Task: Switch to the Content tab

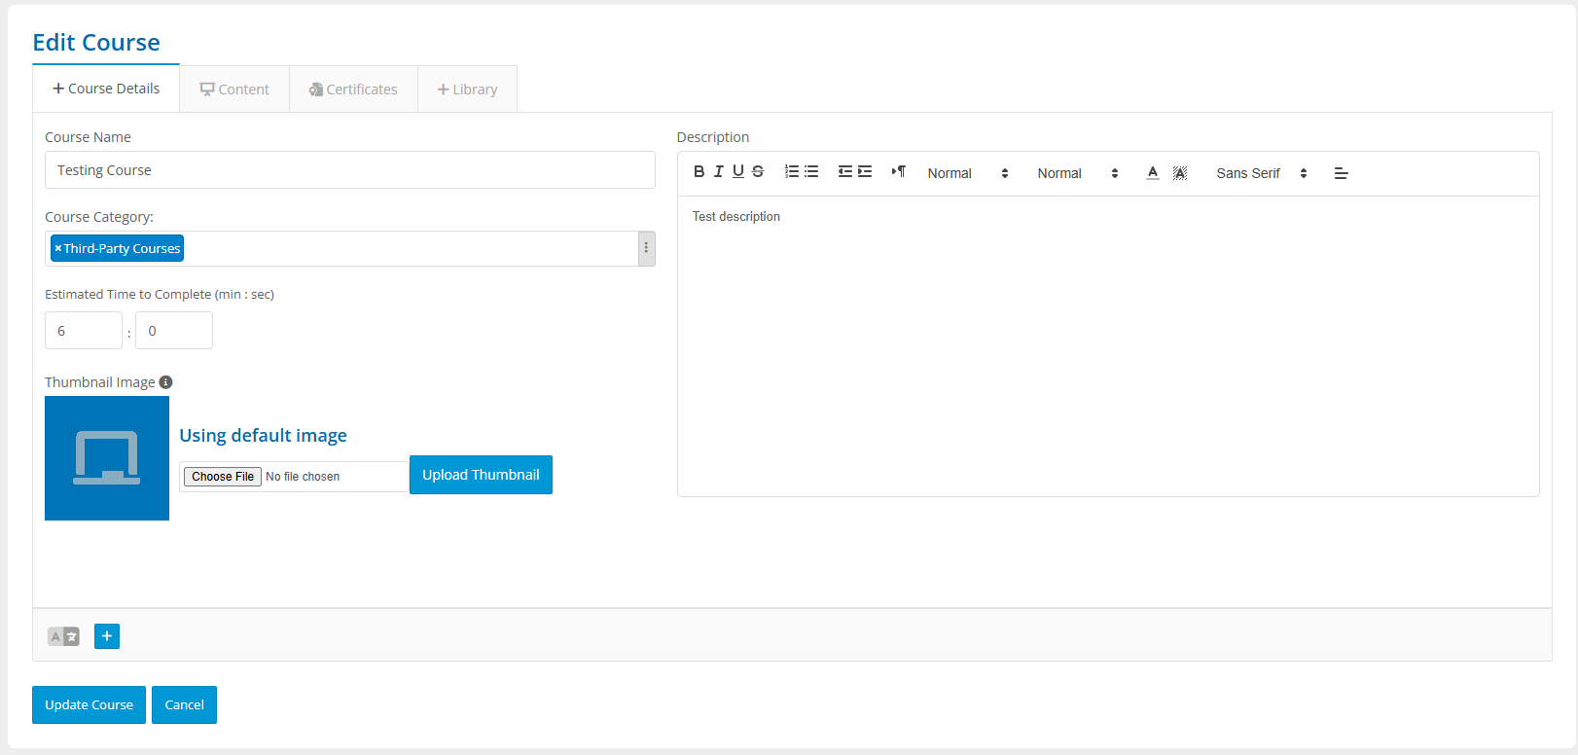Action: 234,90
